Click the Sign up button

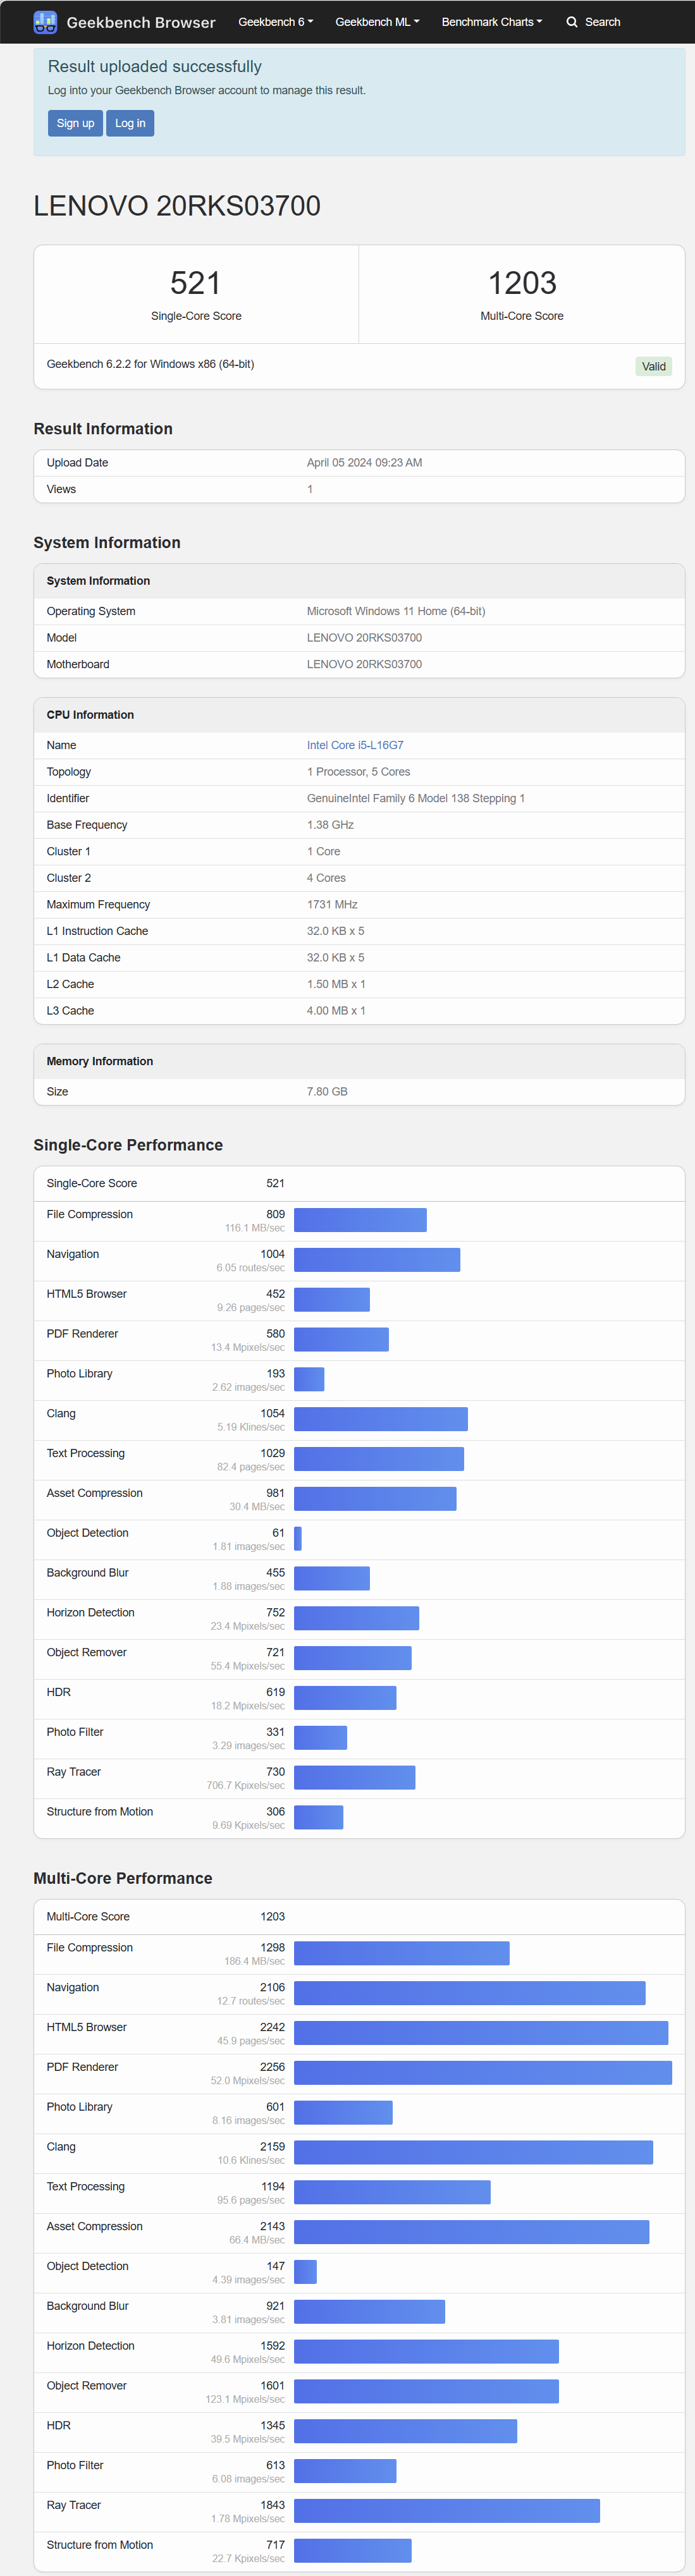(75, 123)
